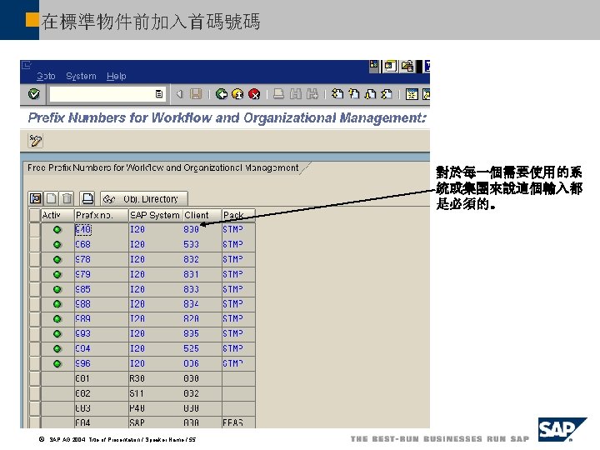Click the SAP window menu icon above Goto
The height and width of the screenshot is (450, 600).
pos(26,65)
